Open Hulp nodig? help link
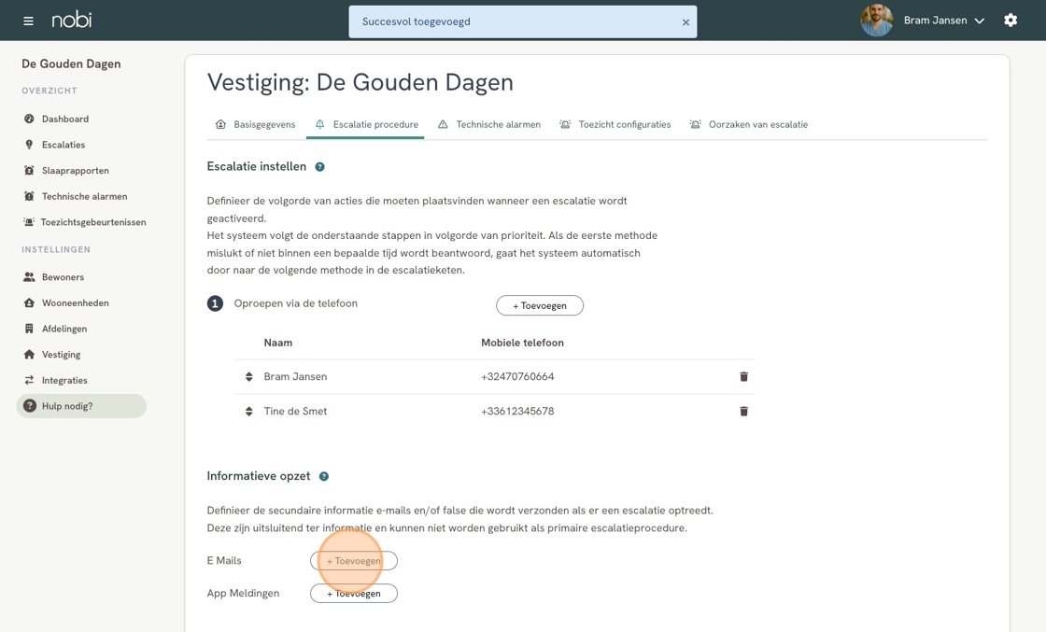 [x=67, y=406]
